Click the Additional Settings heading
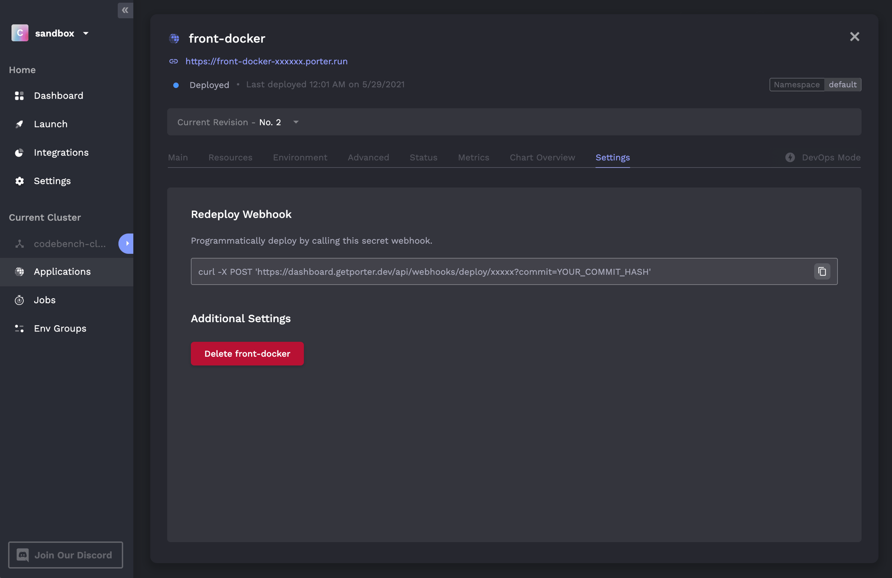The height and width of the screenshot is (578, 892). (241, 319)
